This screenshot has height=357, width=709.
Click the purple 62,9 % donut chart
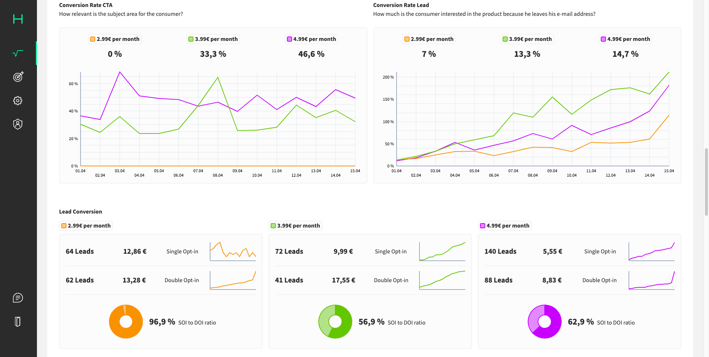[x=545, y=322]
